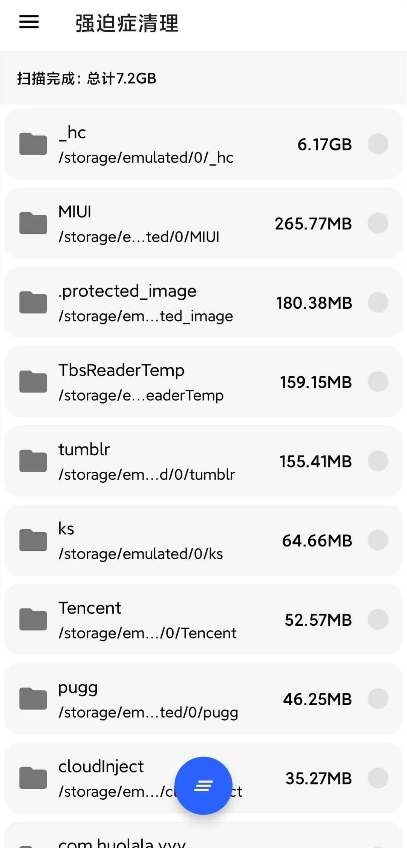Select the .protected_image radio button

tap(378, 302)
